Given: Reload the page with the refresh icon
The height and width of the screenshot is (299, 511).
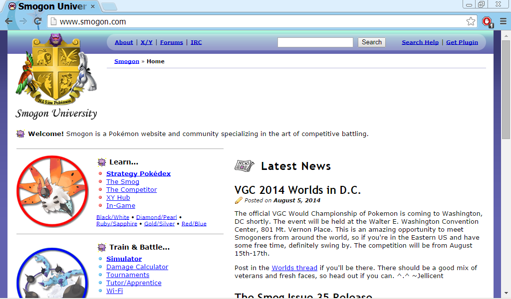Looking at the screenshot, I should pos(37,21).
